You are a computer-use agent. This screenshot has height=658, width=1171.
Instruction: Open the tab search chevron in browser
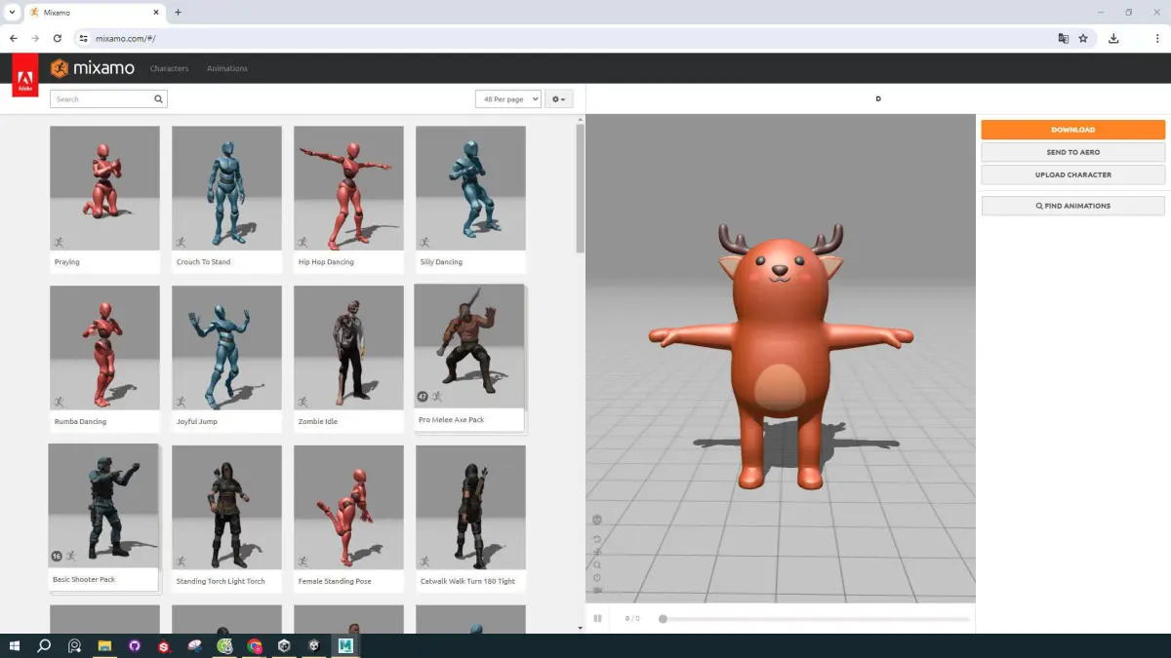[x=11, y=13]
